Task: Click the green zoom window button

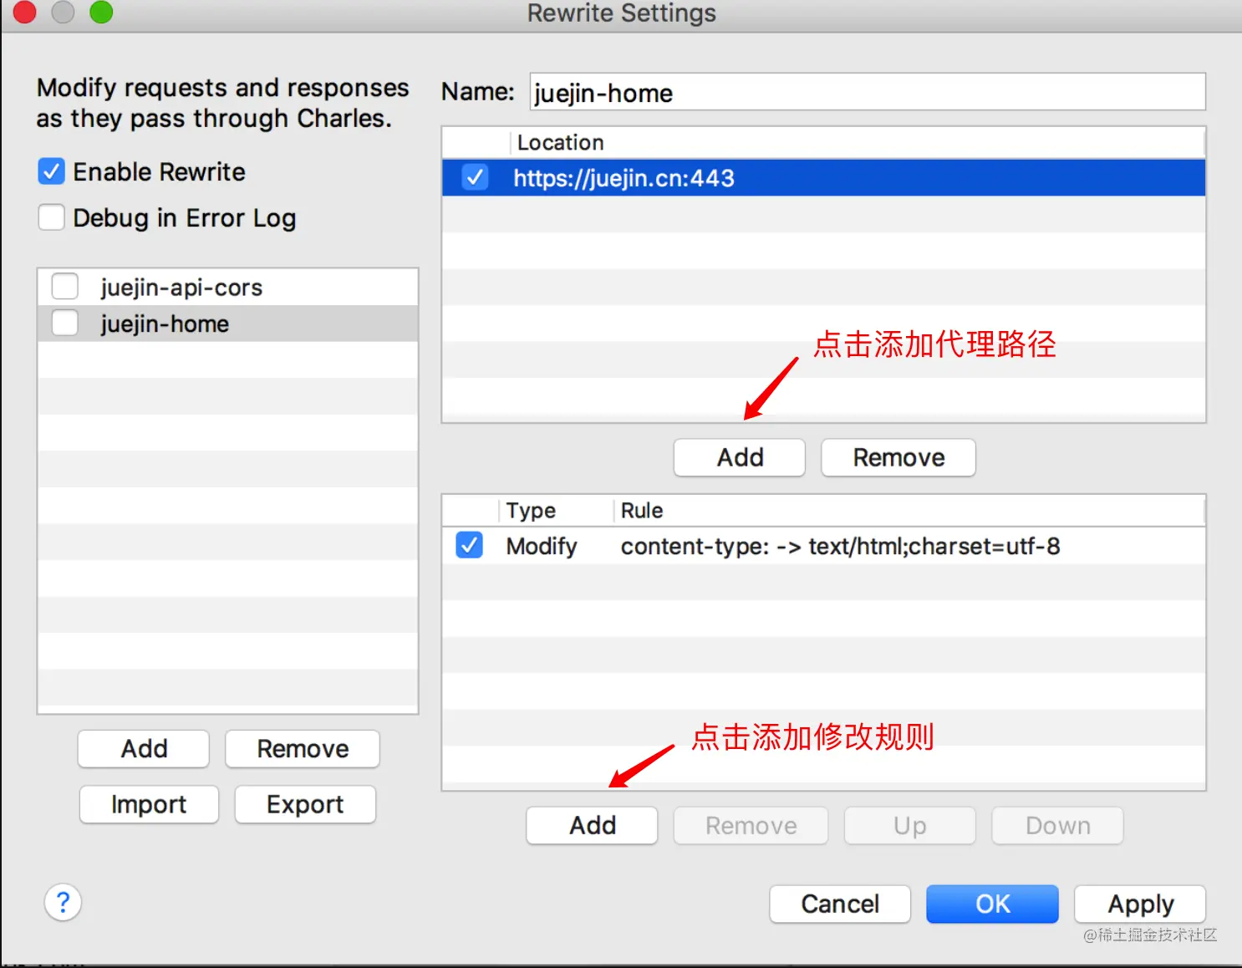Action: click(x=101, y=13)
